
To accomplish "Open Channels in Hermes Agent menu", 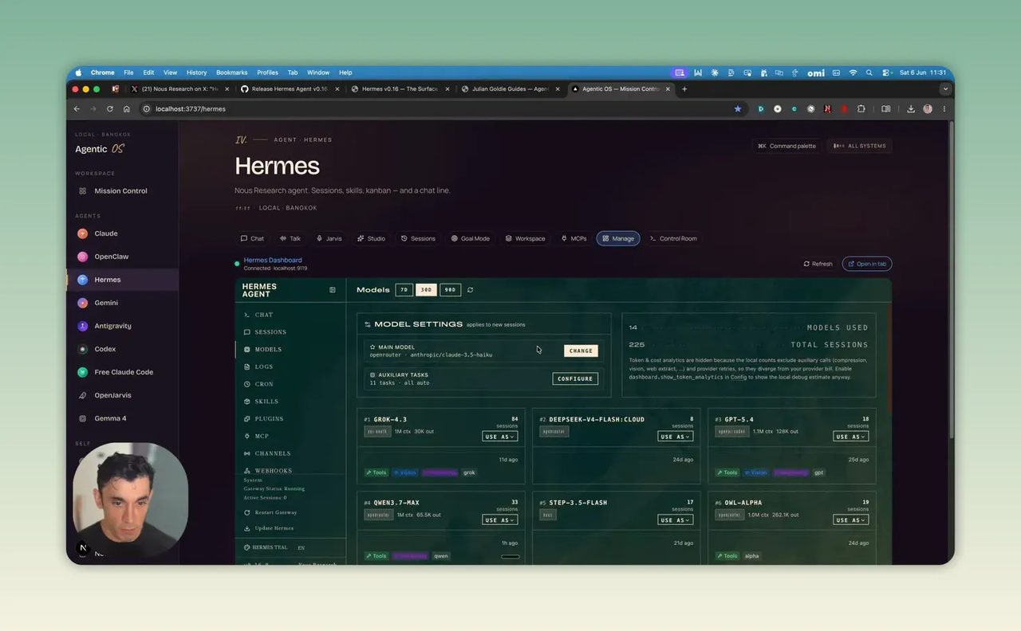I will pos(272,453).
